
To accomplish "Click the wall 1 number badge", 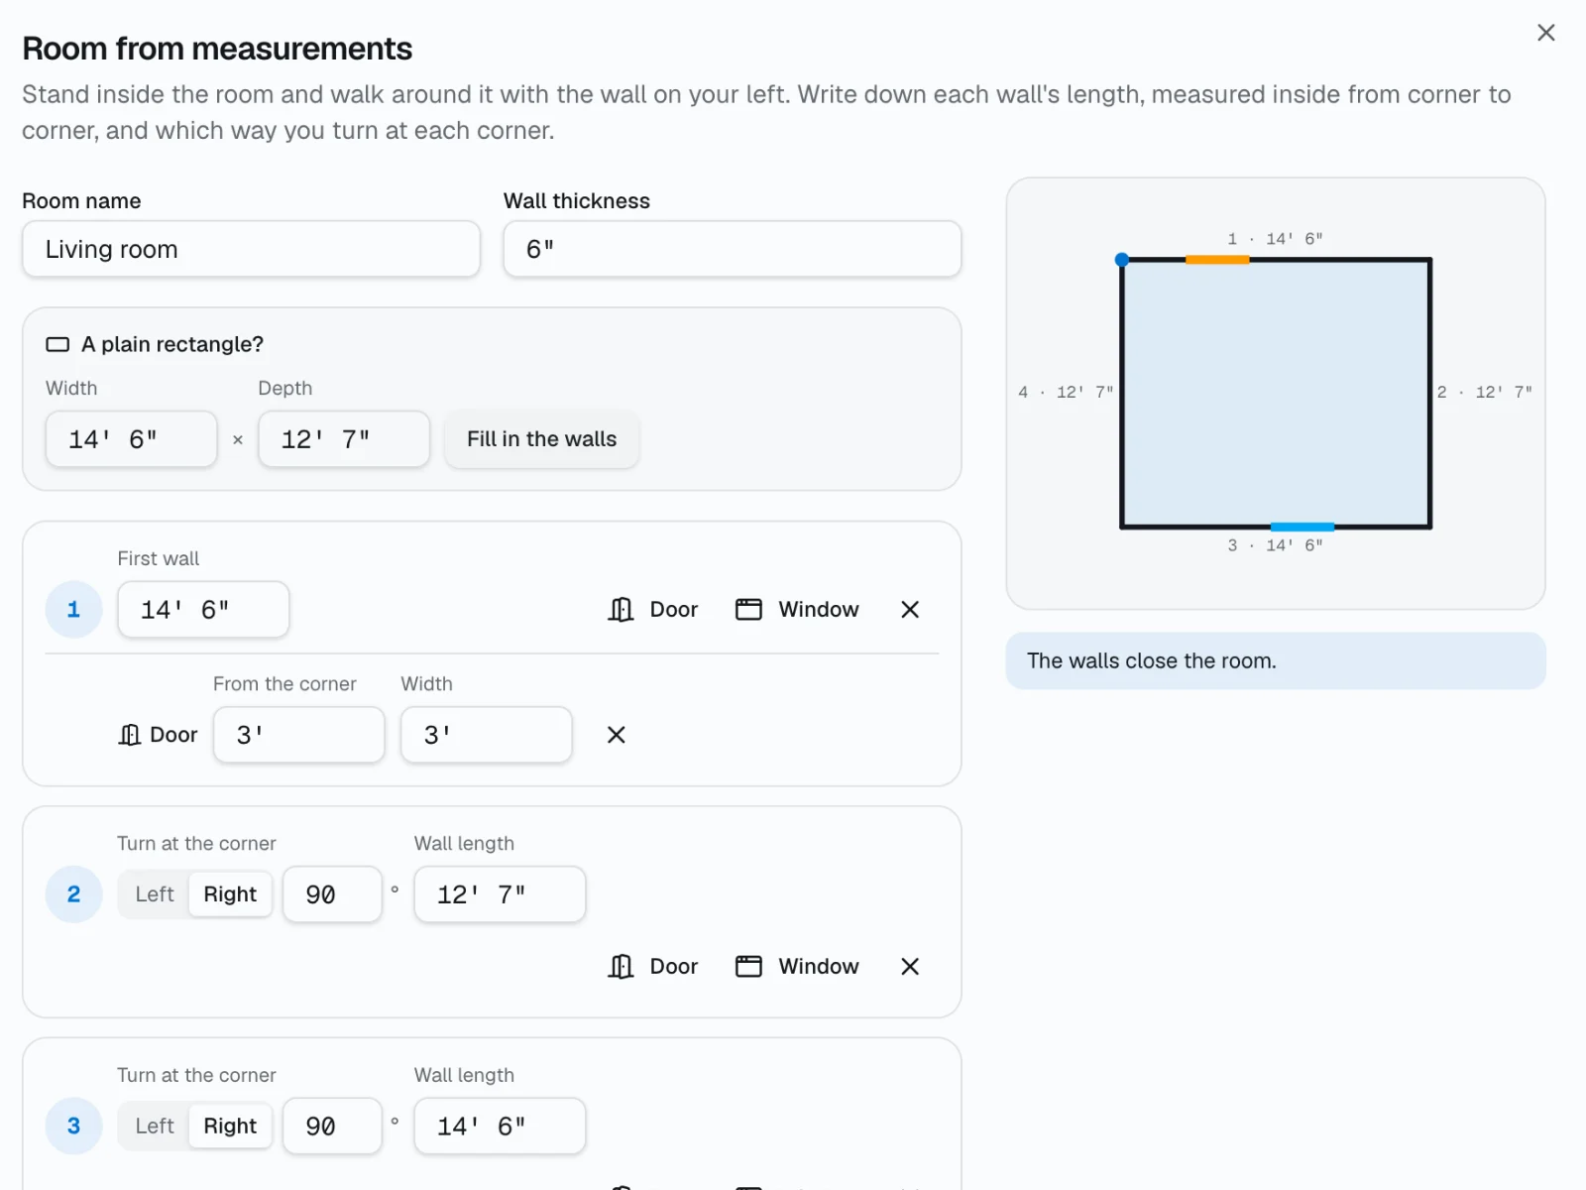I will (x=73, y=610).
